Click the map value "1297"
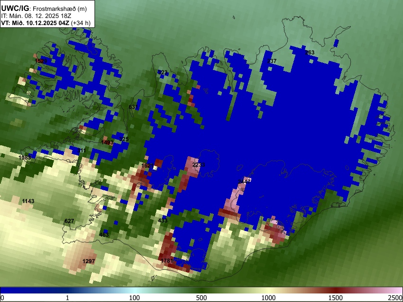The width and height of the screenshot is (403, 302). (89, 261)
